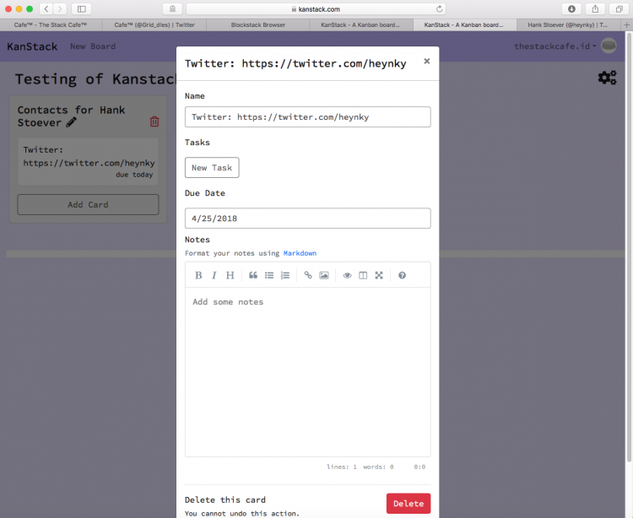Toggle side-by-side editor view
The width and height of the screenshot is (633, 518).
pos(363,275)
